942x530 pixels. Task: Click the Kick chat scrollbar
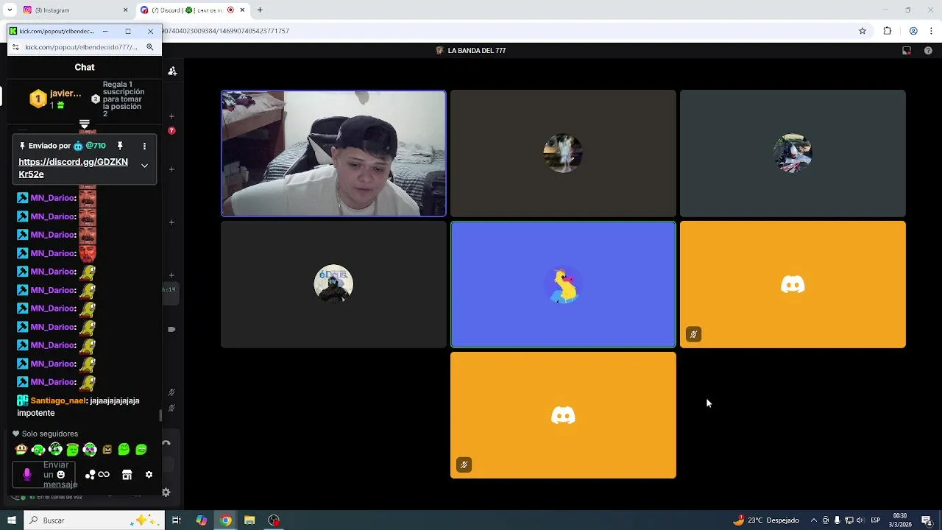click(x=160, y=415)
